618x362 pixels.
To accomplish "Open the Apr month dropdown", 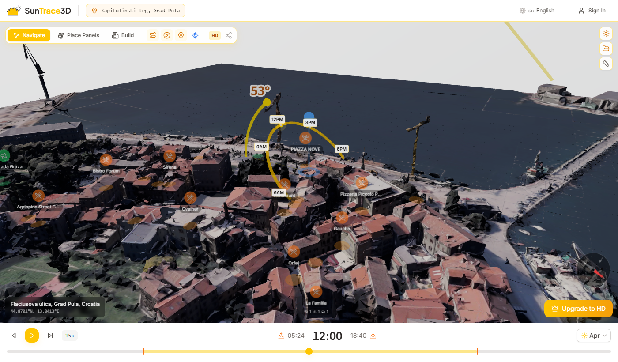I will (593, 336).
